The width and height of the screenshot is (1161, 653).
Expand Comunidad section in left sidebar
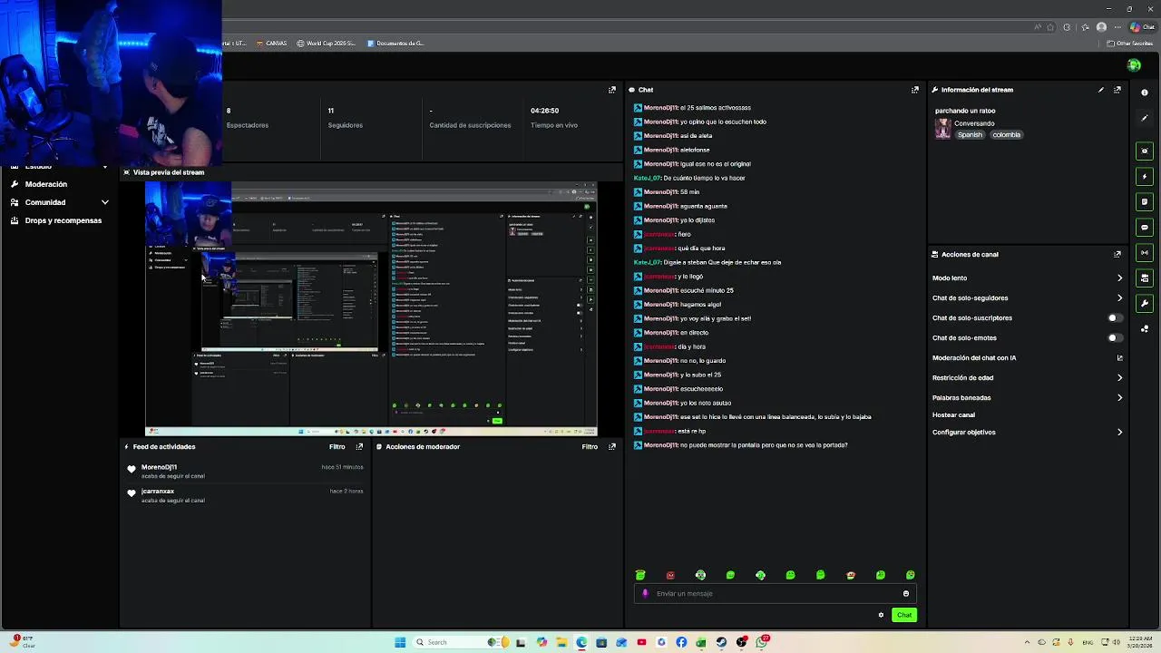(x=104, y=202)
